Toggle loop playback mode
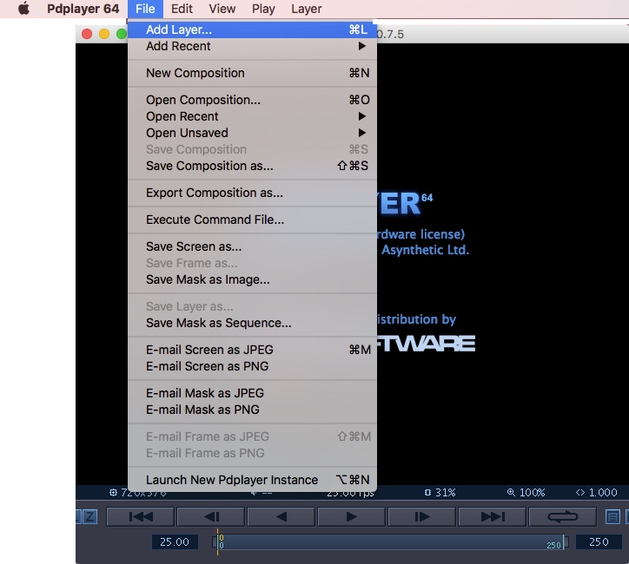The width and height of the screenshot is (629, 564). pos(563,517)
